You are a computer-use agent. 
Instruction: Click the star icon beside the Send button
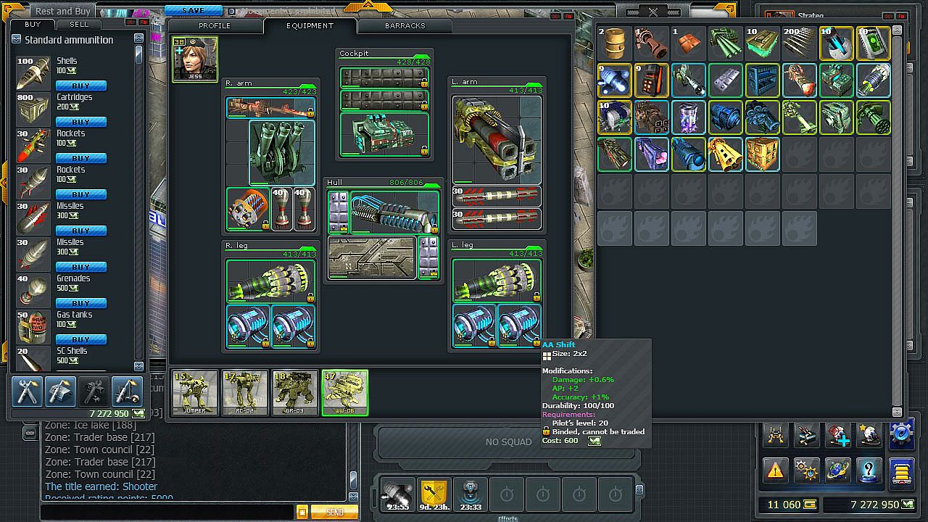point(302,512)
